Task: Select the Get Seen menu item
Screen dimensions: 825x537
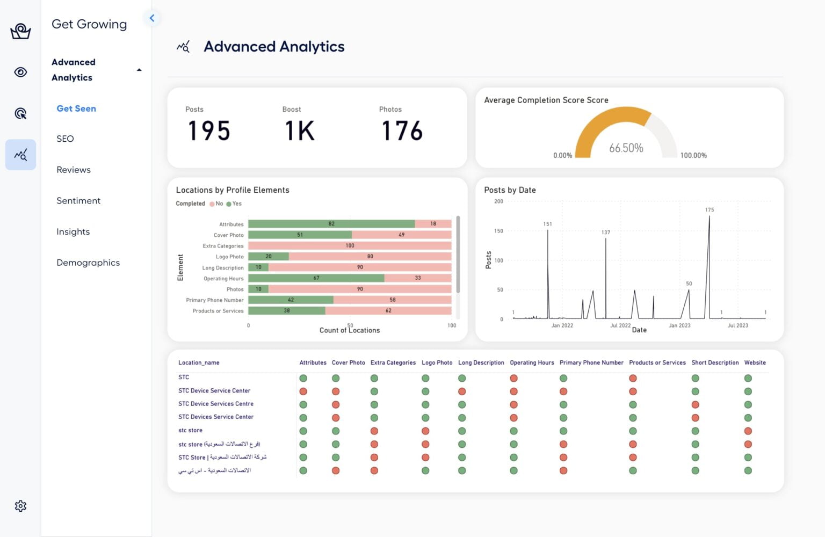Action: 76,108
